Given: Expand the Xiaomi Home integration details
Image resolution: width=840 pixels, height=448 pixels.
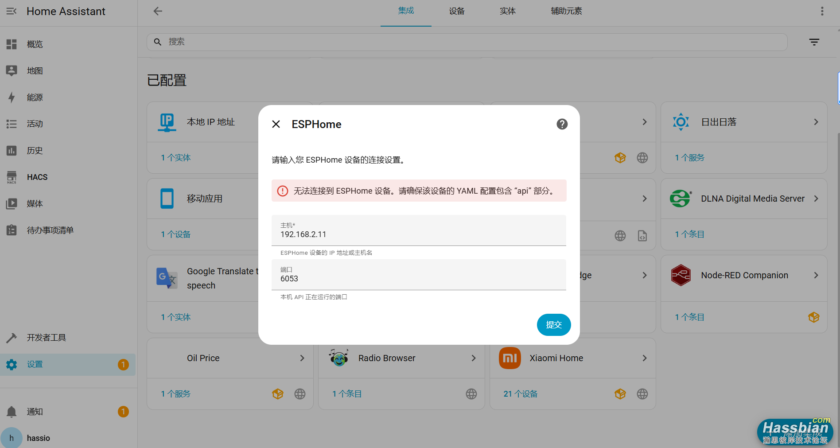Looking at the screenshot, I should coord(645,358).
